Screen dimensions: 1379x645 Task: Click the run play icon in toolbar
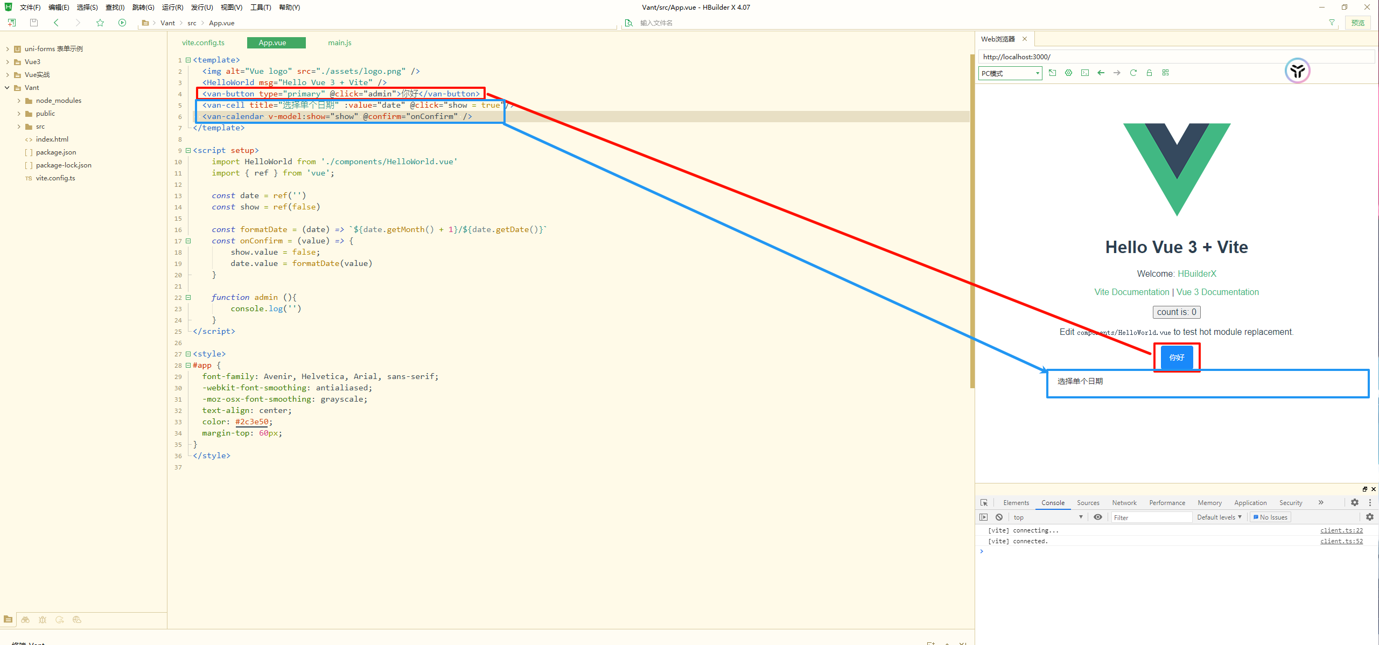point(122,23)
